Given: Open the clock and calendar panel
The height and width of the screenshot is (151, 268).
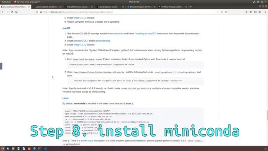Looking at the screenshot, I should (134, 2).
